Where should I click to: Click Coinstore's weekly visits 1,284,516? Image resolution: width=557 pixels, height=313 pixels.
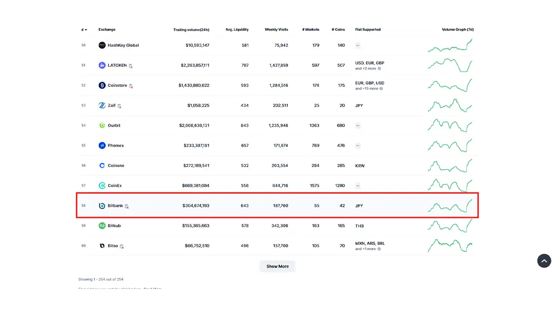click(278, 85)
